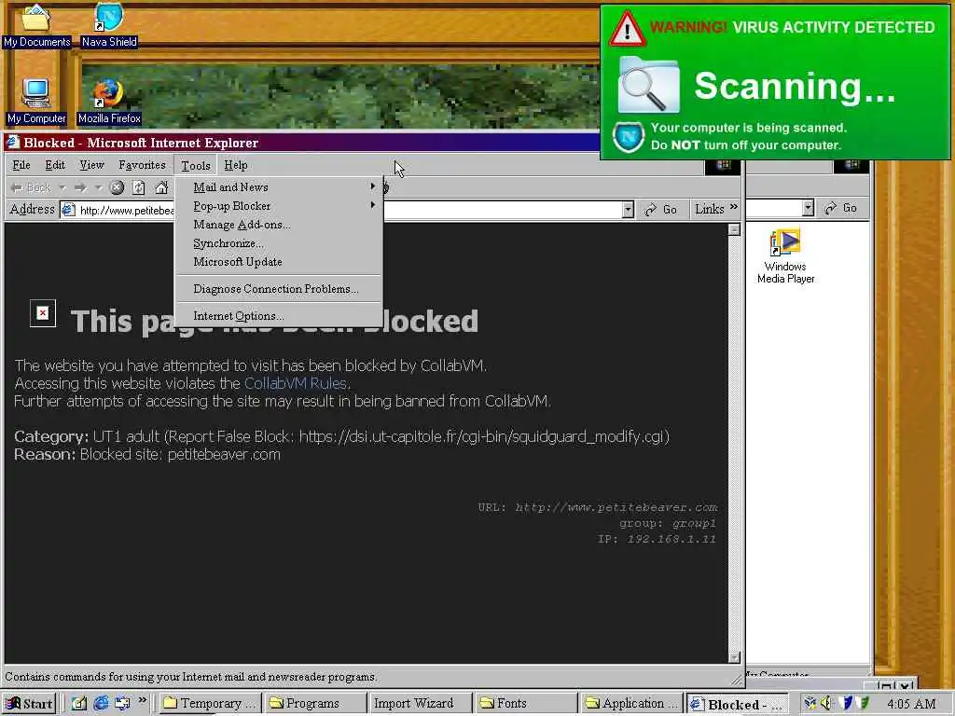Viewport: 955px width, 716px height.
Task: Open address dropdown in the background window
Action: pyautogui.click(x=808, y=209)
